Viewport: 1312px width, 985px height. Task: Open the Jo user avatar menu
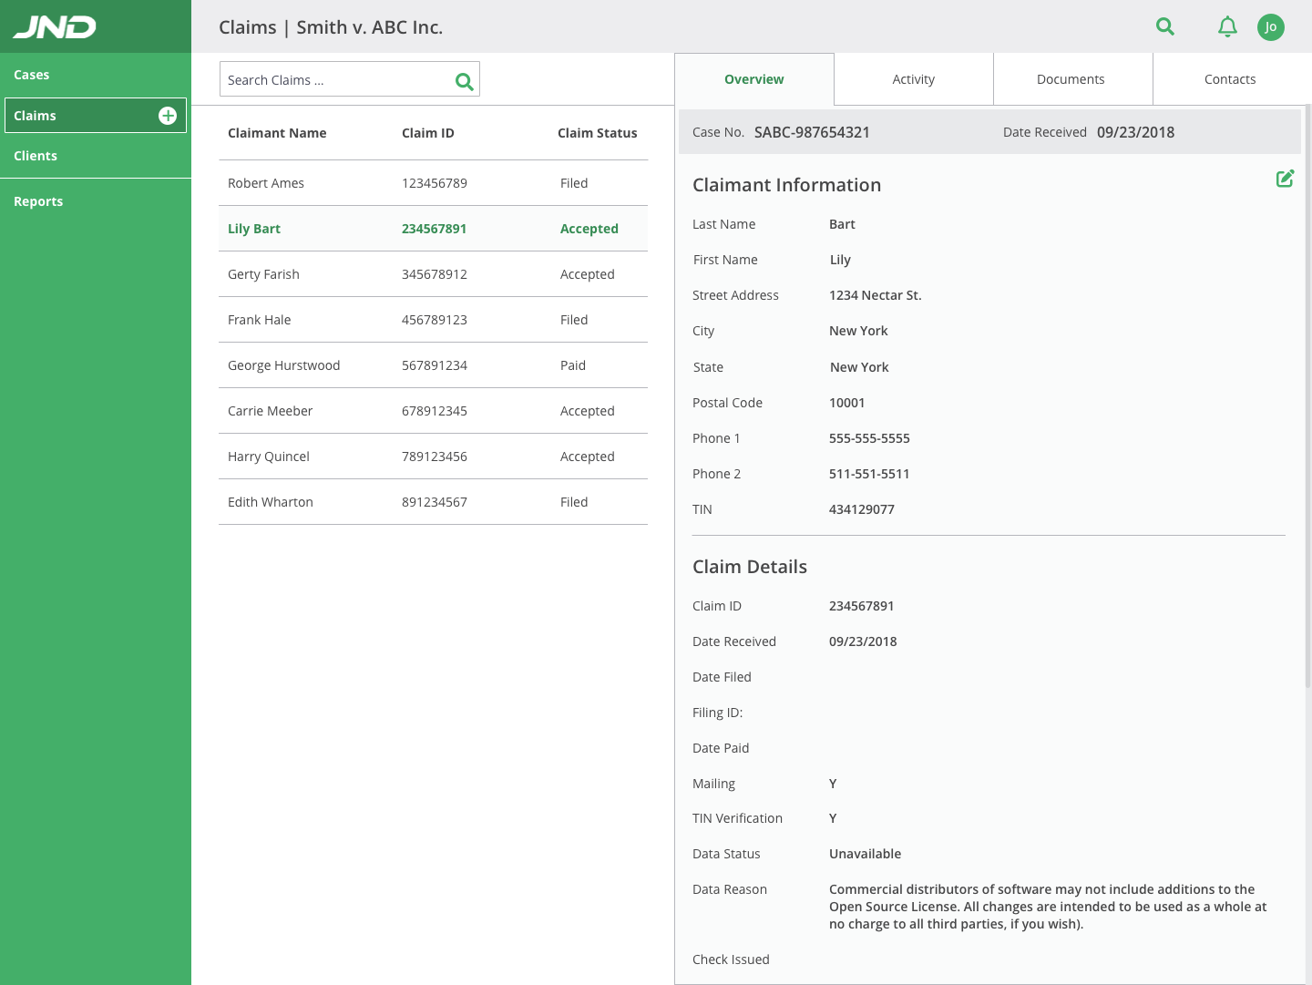click(1270, 27)
